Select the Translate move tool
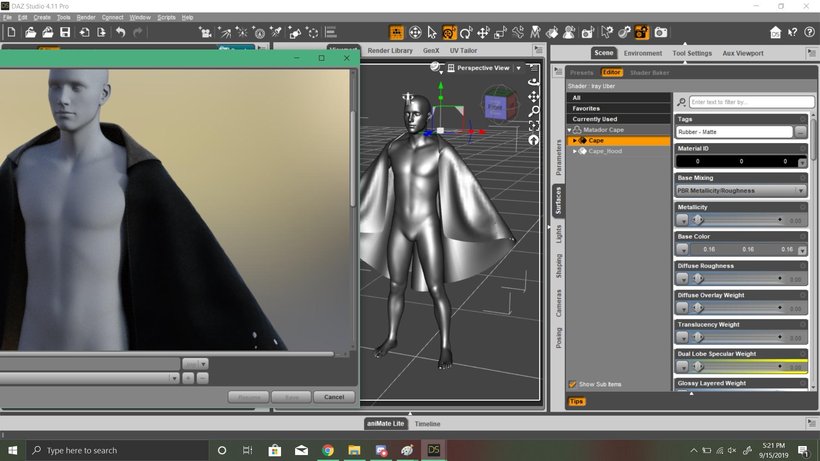820x461 pixels. 483,32
